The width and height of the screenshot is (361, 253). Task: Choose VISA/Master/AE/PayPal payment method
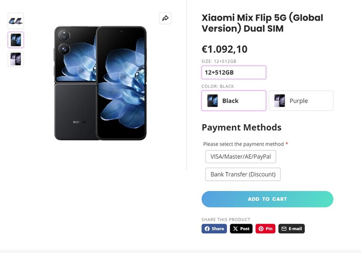(241, 157)
